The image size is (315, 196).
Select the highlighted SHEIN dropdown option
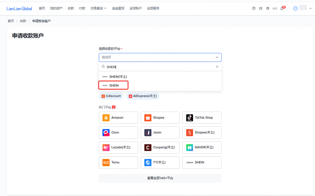(x=113, y=85)
